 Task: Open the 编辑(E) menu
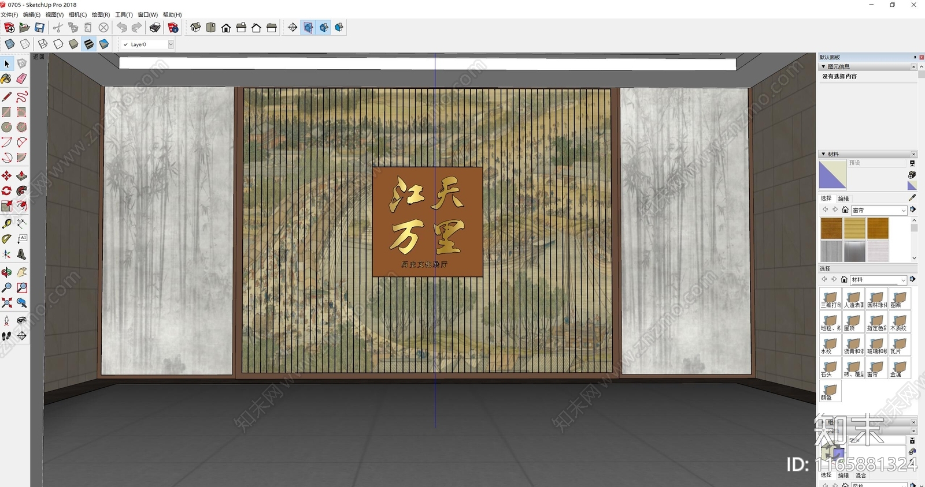click(32, 15)
